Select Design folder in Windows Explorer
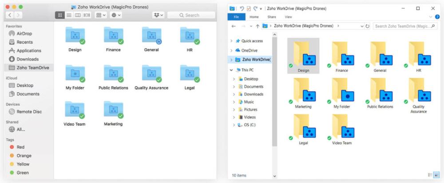Viewport: 444px width, 183px height. tap(304, 56)
